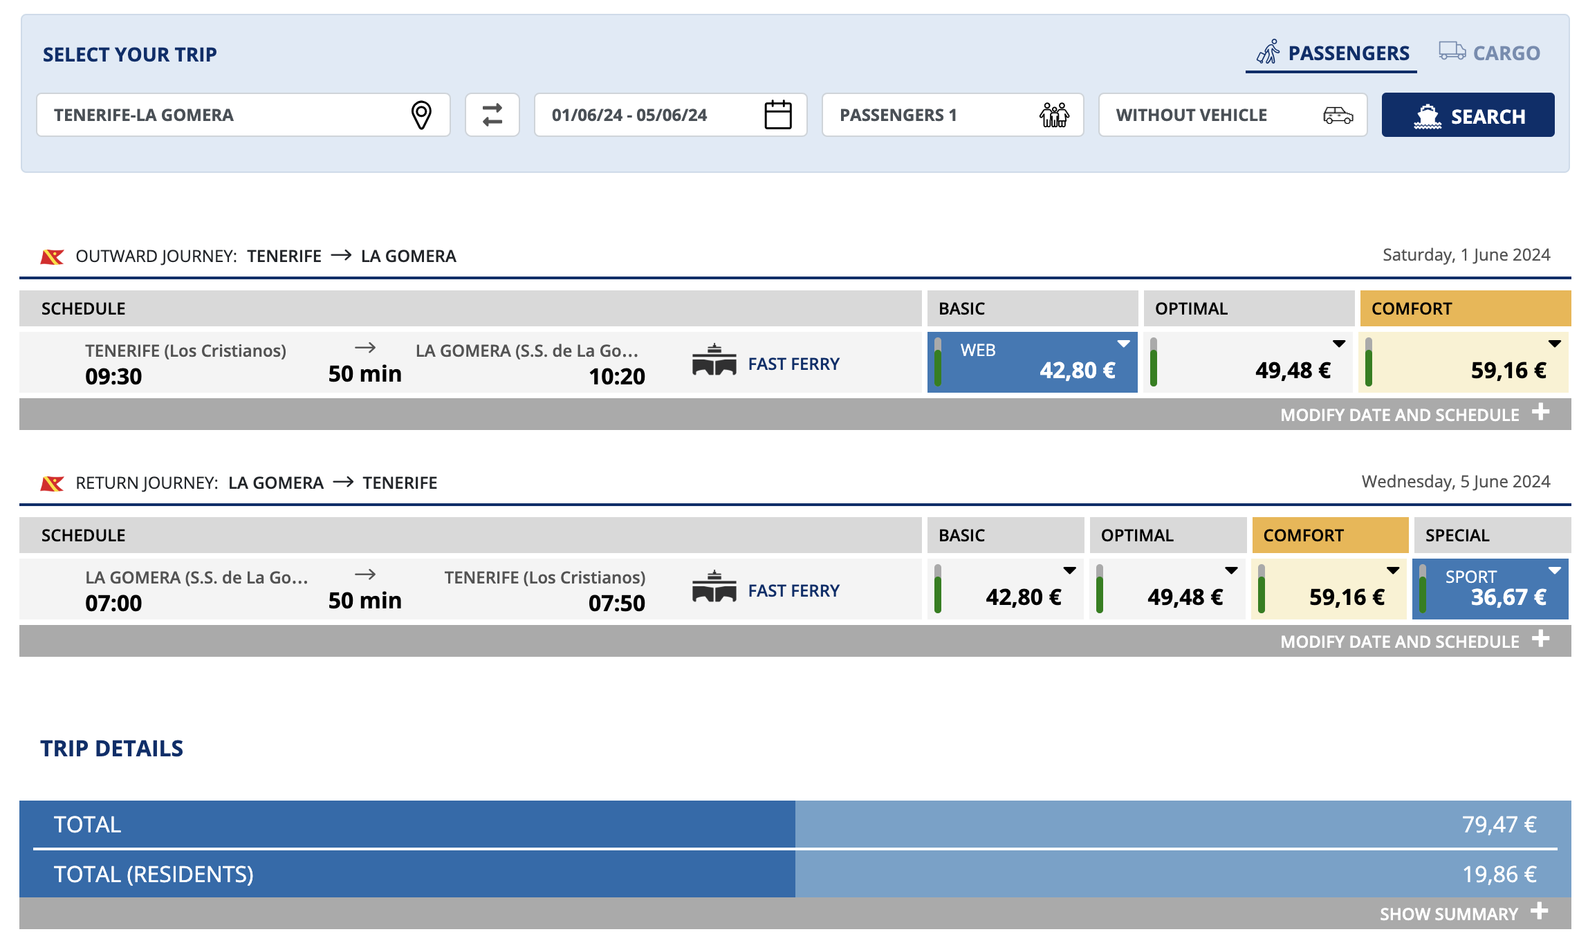This screenshot has width=1588, height=943.
Task: Swap origin and destination with arrows icon
Action: click(x=492, y=115)
